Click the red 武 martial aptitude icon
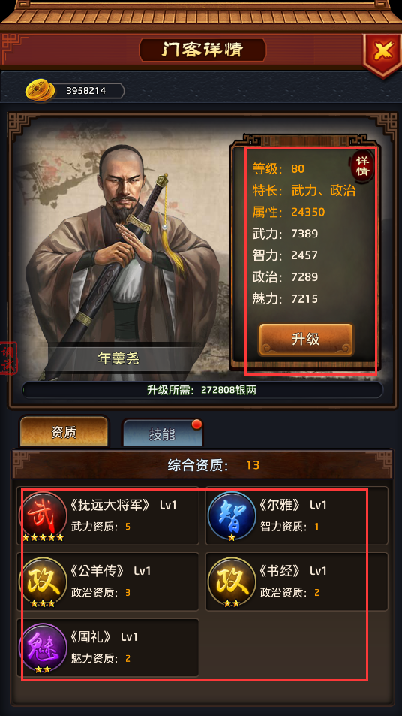The image size is (402, 716). pyautogui.click(x=43, y=516)
